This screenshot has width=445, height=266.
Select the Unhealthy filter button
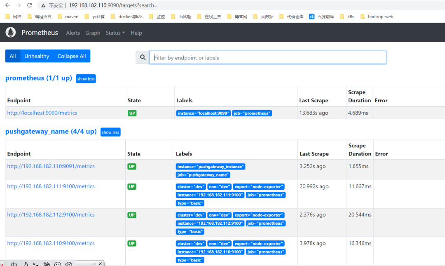pyautogui.click(x=37, y=56)
